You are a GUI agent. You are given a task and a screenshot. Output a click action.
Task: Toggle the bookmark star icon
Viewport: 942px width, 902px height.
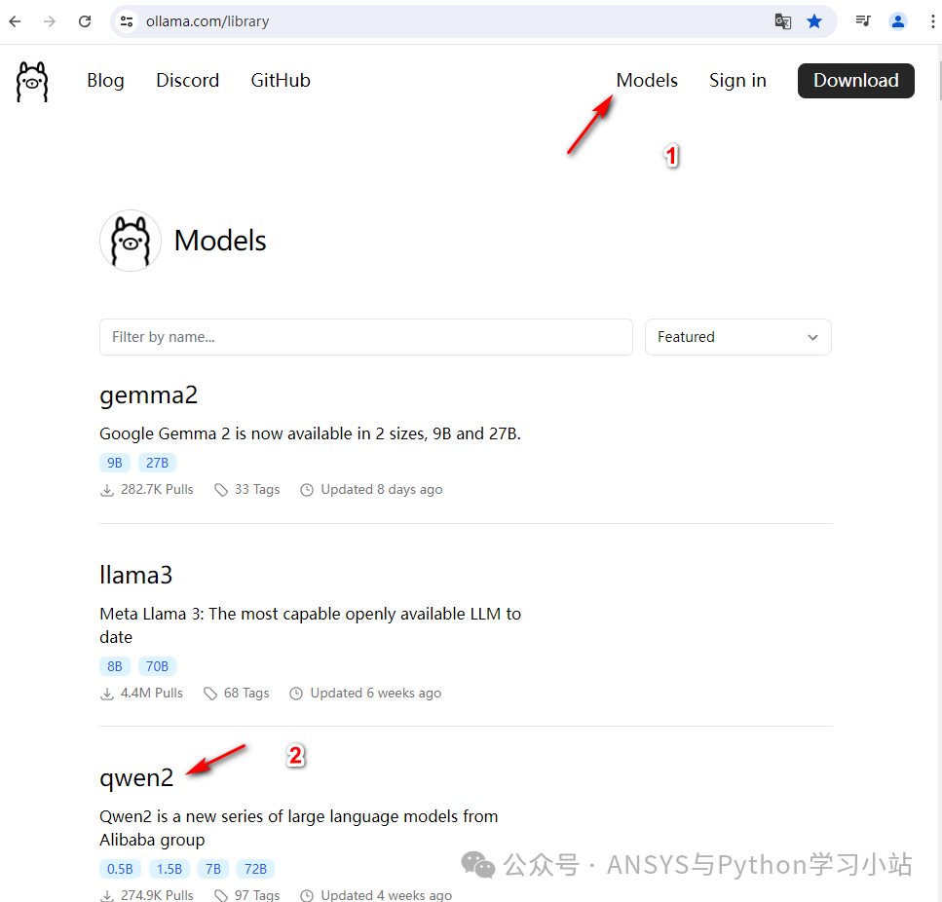[814, 21]
